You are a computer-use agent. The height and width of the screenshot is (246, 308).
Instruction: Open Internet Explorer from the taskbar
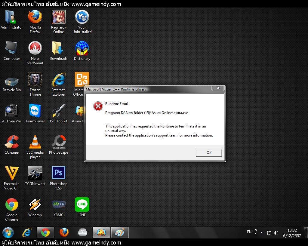pos(27,233)
